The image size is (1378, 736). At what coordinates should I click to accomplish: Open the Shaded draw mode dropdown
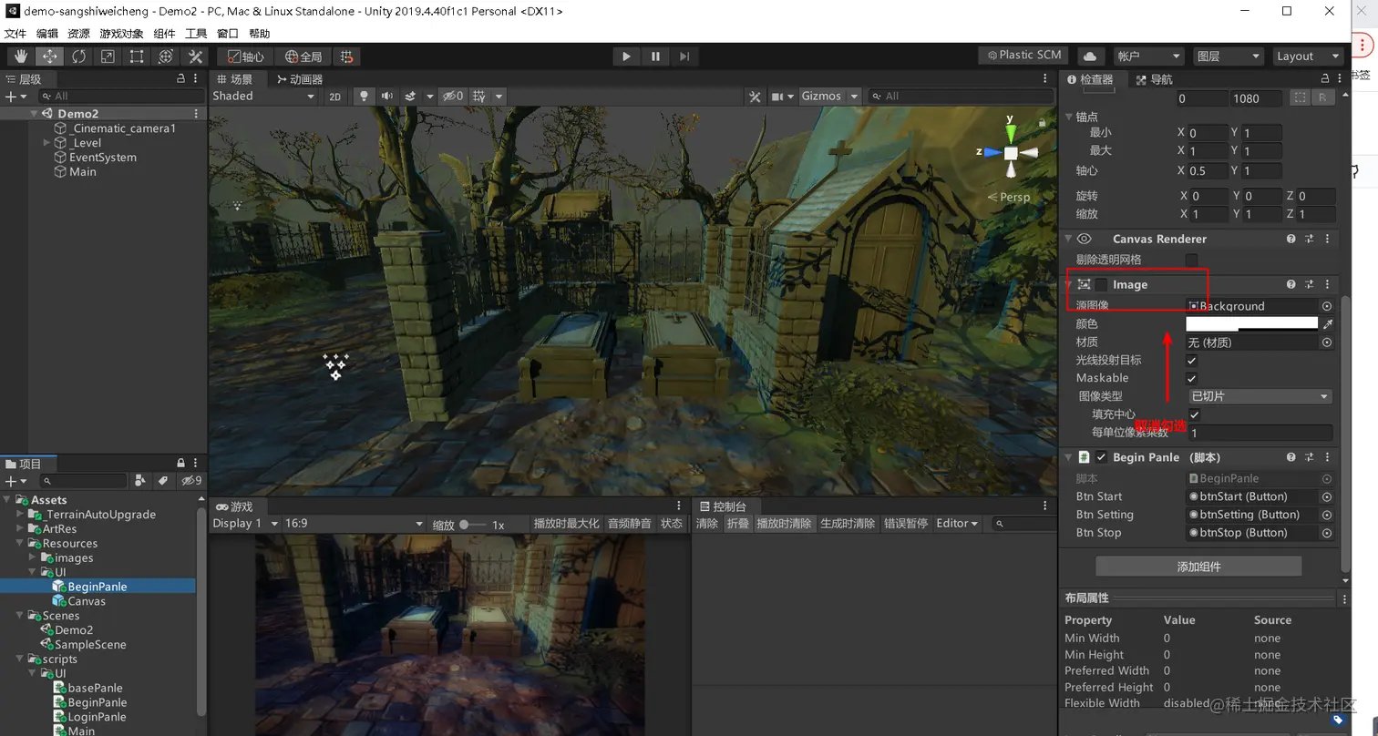pyautogui.click(x=263, y=96)
